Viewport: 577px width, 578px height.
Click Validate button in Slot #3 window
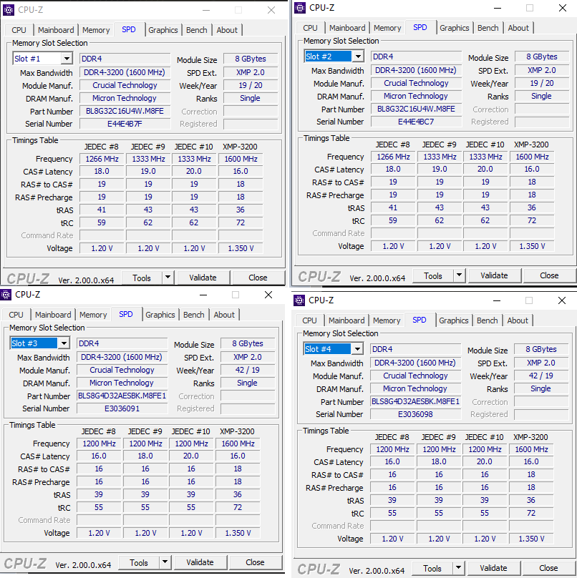point(200,562)
